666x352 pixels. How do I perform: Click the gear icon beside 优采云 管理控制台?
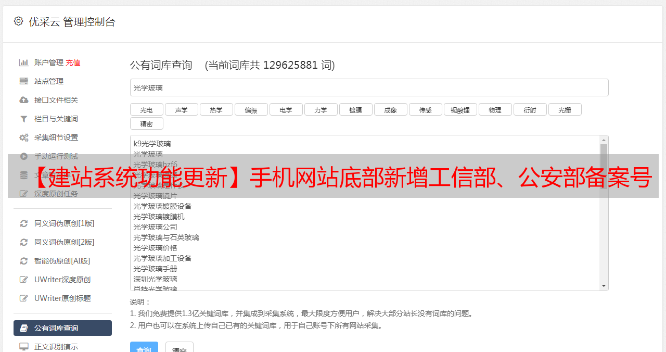click(19, 21)
